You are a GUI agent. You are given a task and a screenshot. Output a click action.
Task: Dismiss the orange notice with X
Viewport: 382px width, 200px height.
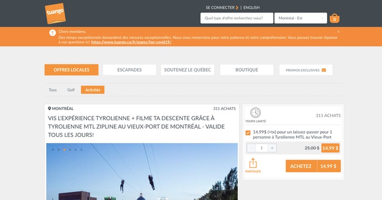pyautogui.click(x=338, y=32)
